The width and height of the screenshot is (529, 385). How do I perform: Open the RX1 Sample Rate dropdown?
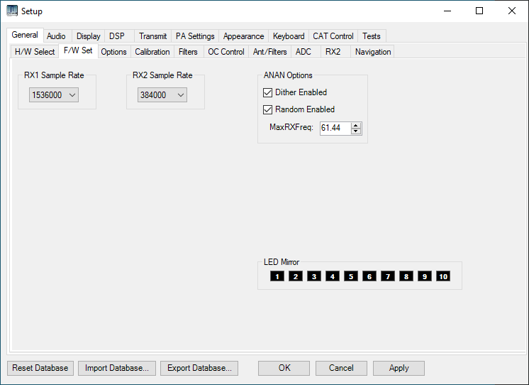pyautogui.click(x=54, y=95)
